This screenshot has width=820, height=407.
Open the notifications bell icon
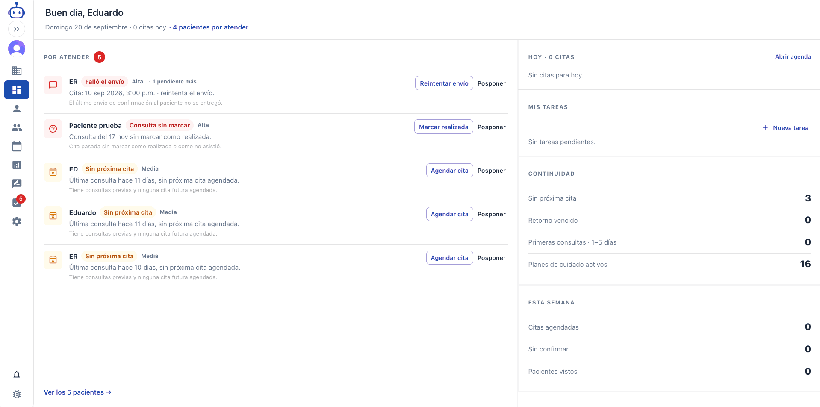(x=17, y=375)
